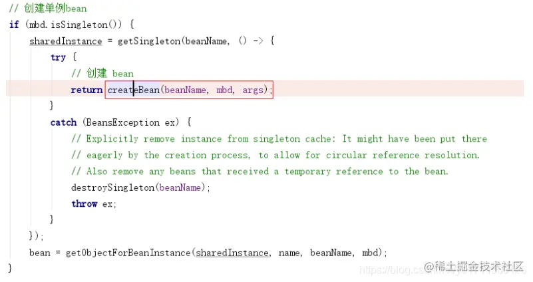The height and width of the screenshot is (282, 533).
Task: Click the underlined sharedInstance variable in the assignment line
Action: pyautogui.click(x=66, y=41)
